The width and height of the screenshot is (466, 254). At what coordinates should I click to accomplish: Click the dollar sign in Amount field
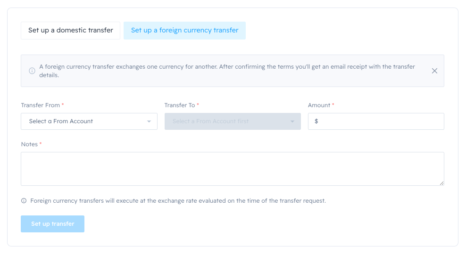pyautogui.click(x=316, y=121)
